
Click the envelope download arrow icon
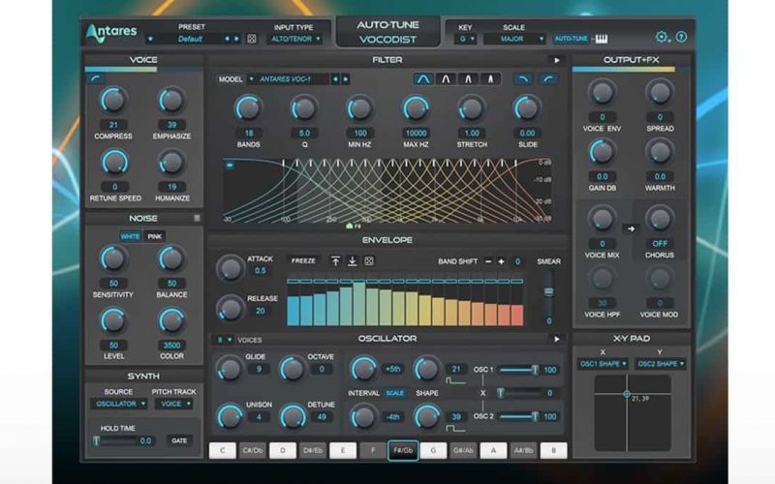coord(353,261)
